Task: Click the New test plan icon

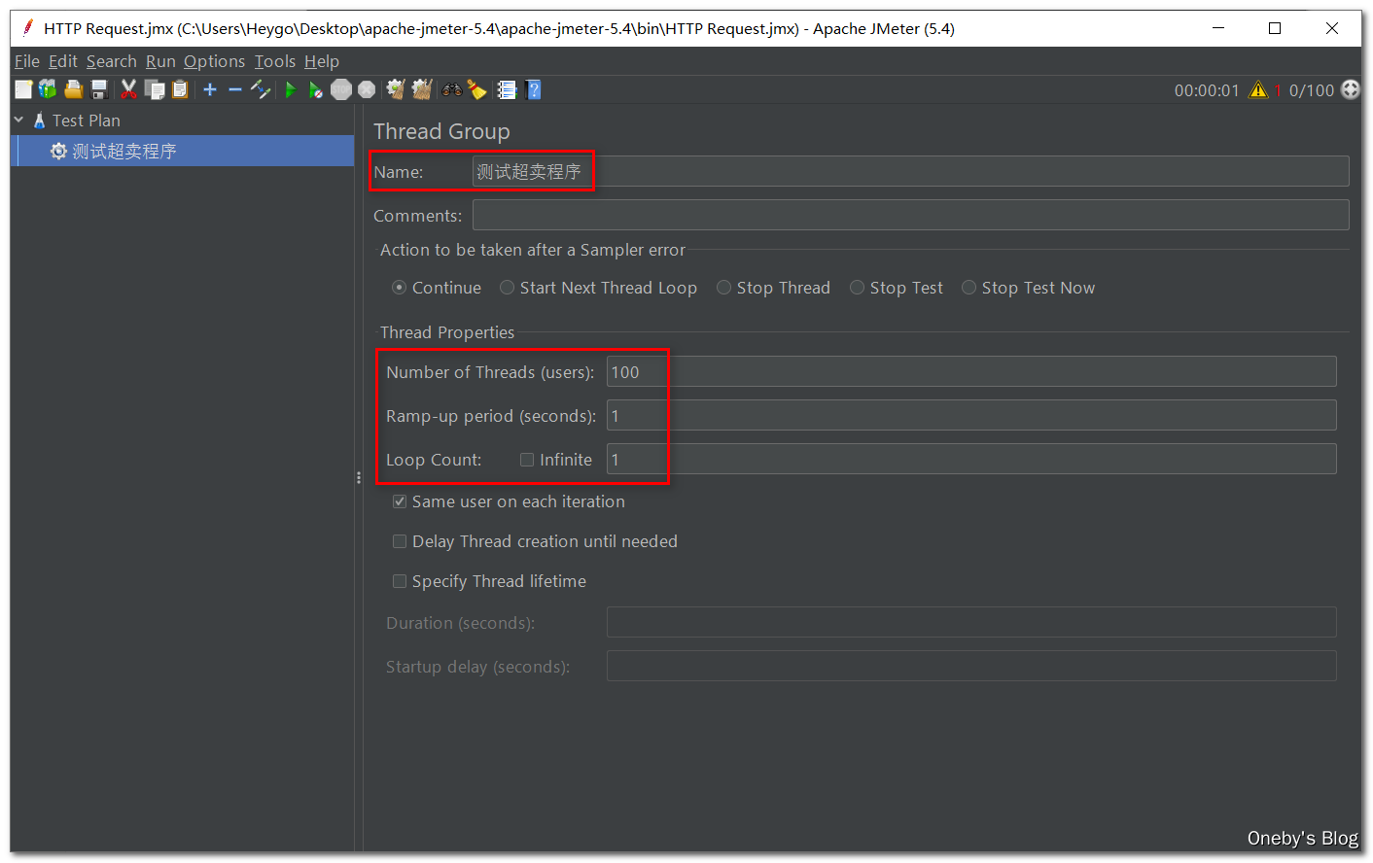Action: click(23, 89)
